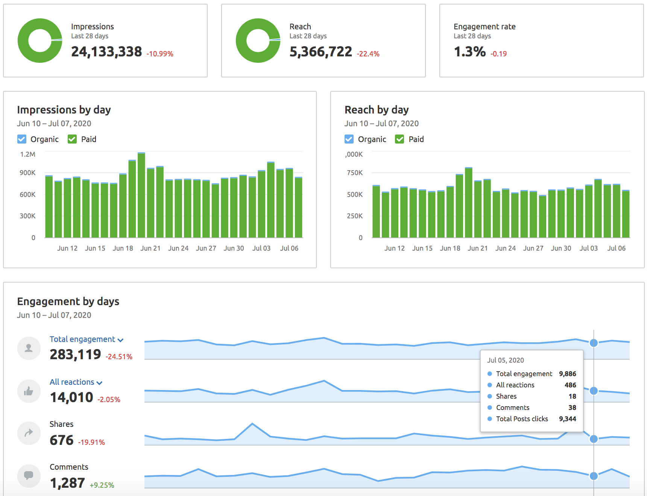The height and width of the screenshot is (496, 647).
Task: Click the -24.51% total engagement change
Action: click(119, 357)
